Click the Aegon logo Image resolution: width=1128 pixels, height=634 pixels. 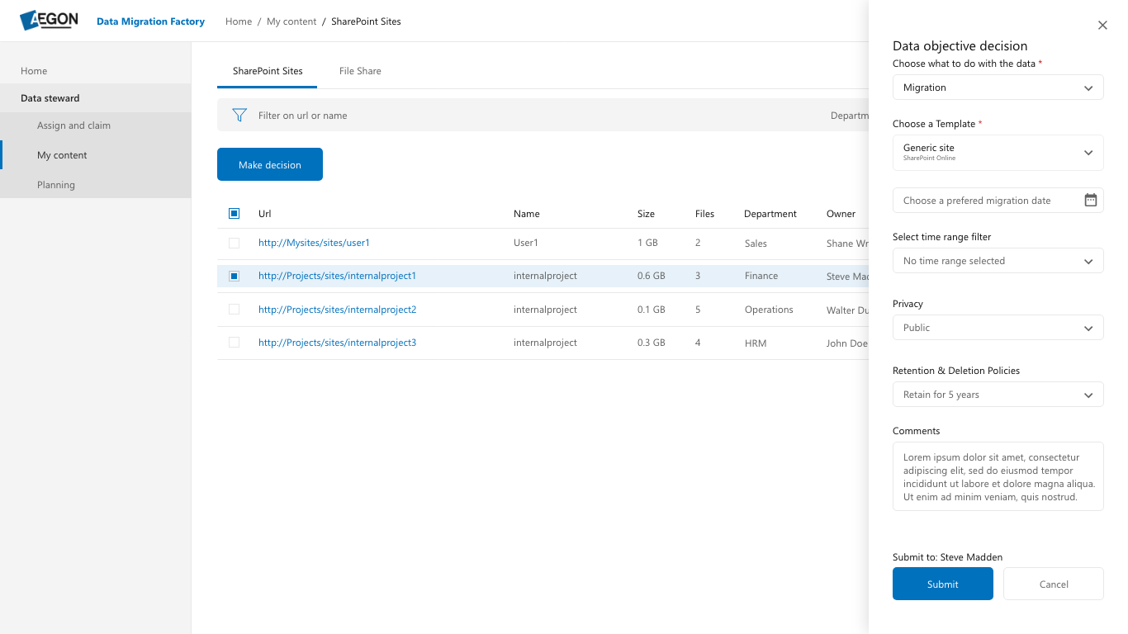point(49,21)
